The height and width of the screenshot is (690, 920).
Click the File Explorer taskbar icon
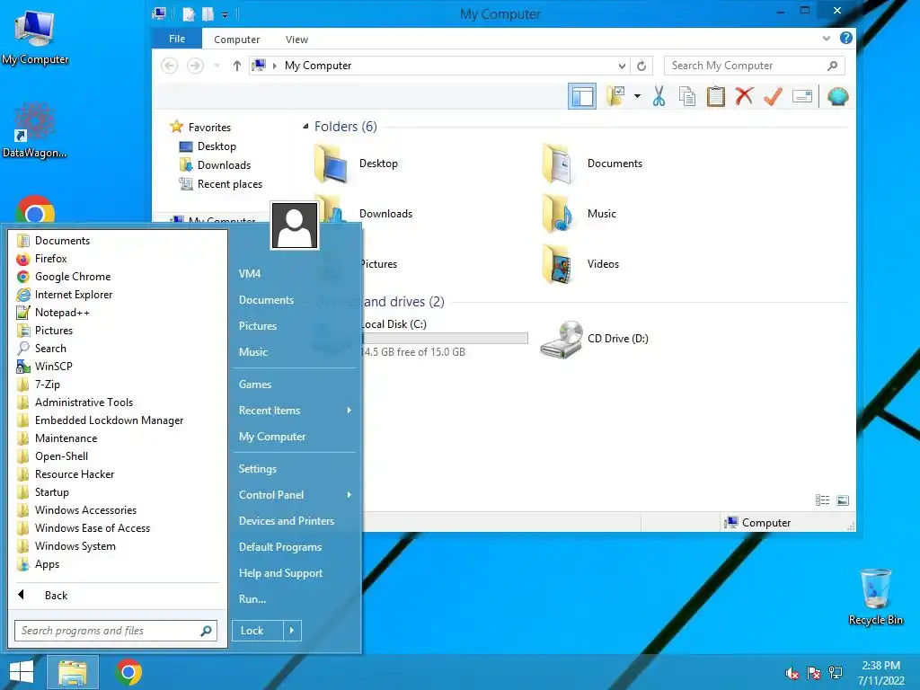click(x=72, y=672)
